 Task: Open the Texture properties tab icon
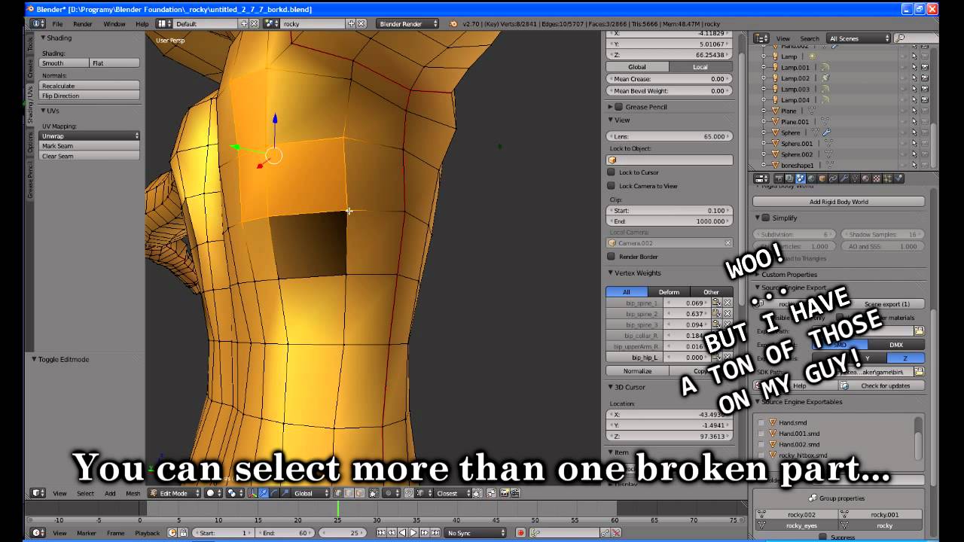(x=877, y=178)
